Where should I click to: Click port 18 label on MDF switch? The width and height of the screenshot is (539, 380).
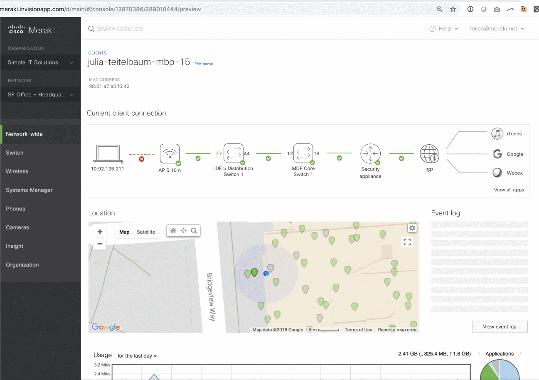click(x=317, y=153)
